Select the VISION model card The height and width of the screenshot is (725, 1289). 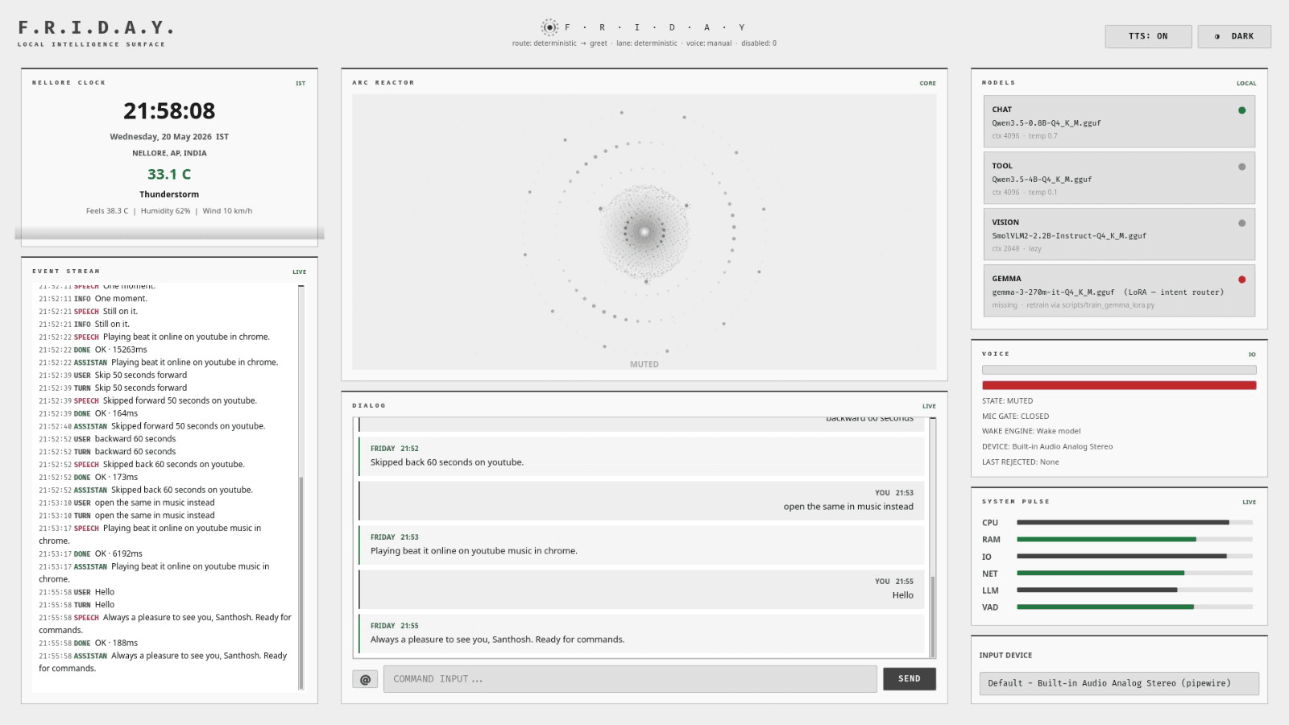click(x=1119, y=234)
